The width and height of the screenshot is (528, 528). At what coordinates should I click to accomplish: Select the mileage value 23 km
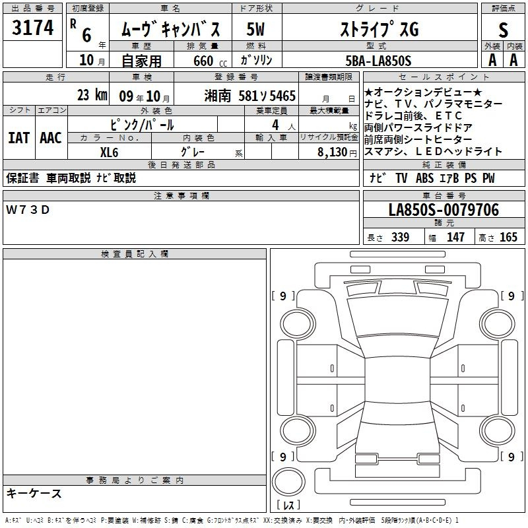point(91,95)
